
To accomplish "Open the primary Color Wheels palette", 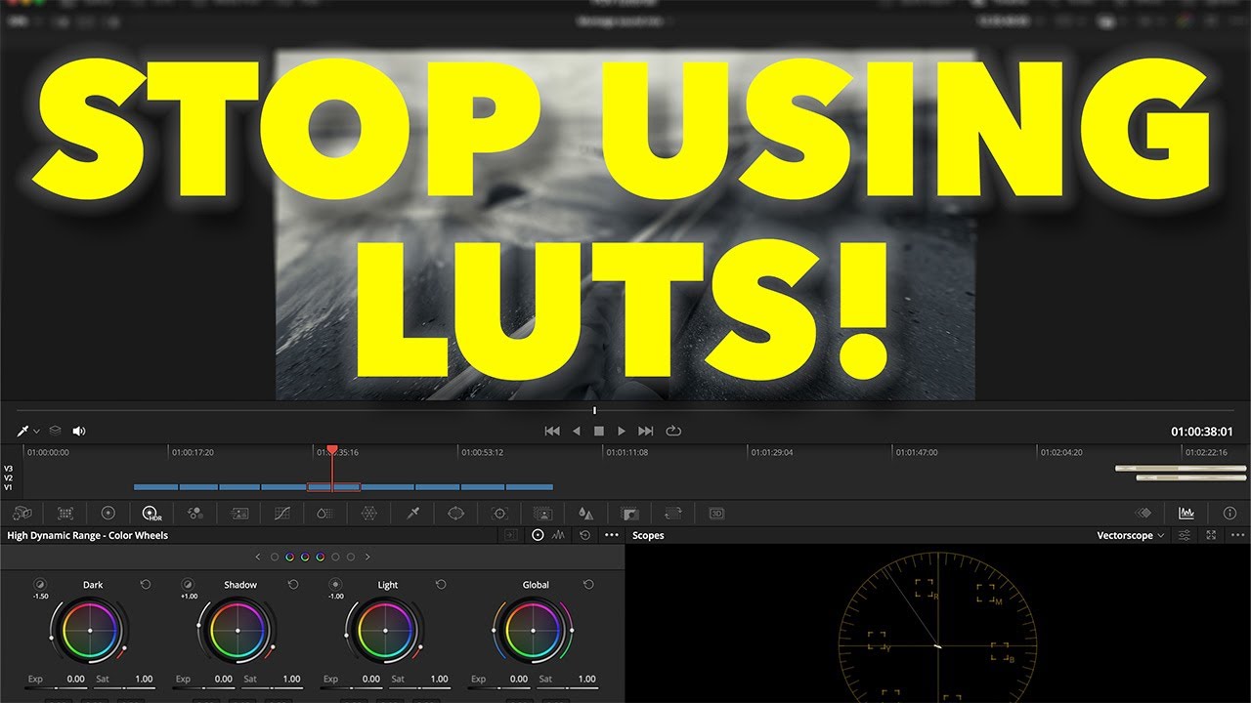I will 108,513.
